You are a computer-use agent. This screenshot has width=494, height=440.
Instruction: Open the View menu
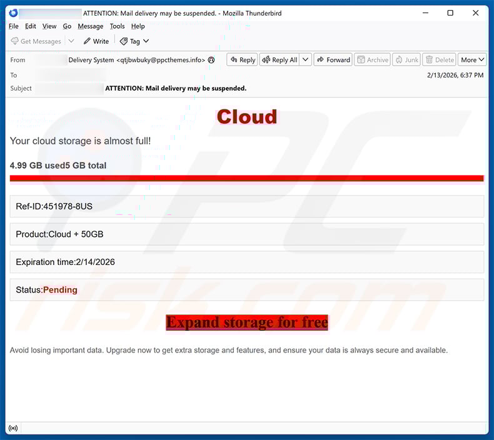tap(49, 26)
